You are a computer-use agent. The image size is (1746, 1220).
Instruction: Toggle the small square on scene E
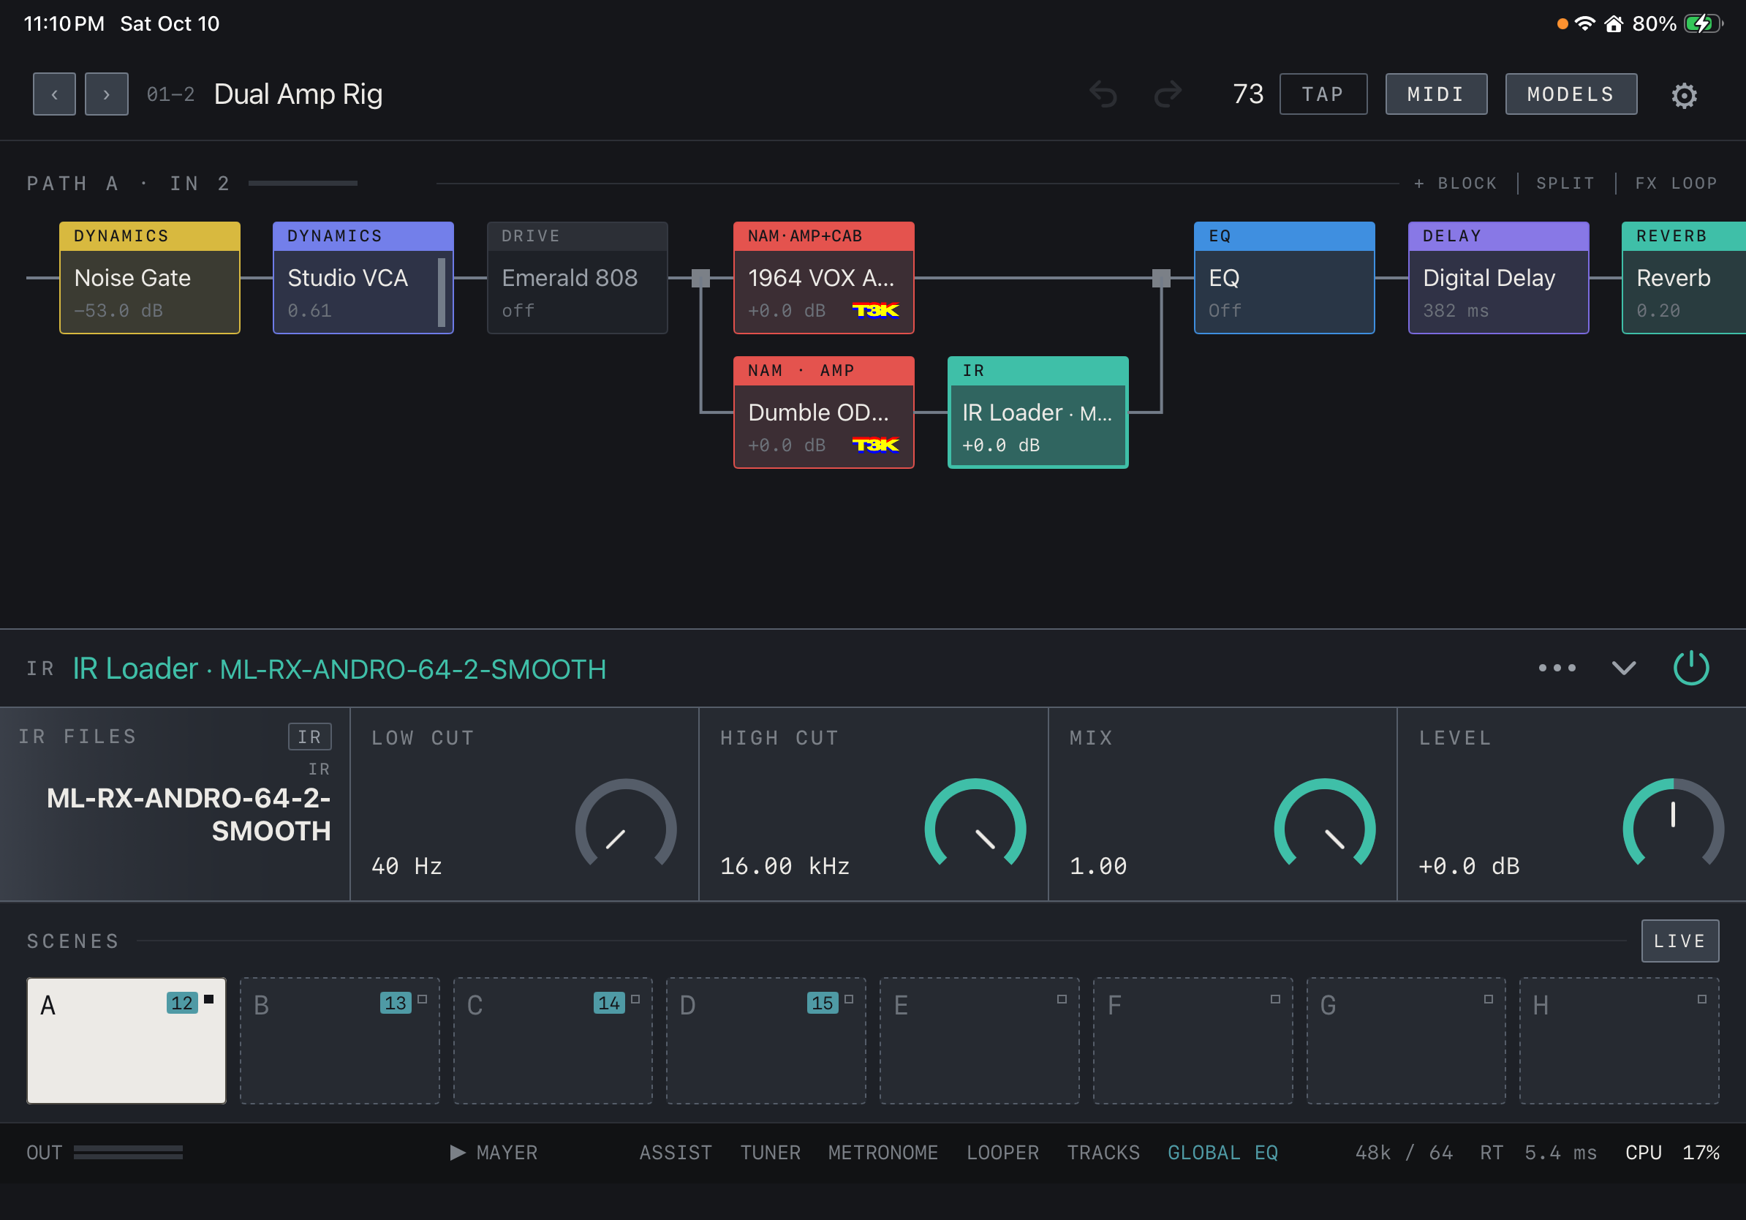(x=1062, y=999)
